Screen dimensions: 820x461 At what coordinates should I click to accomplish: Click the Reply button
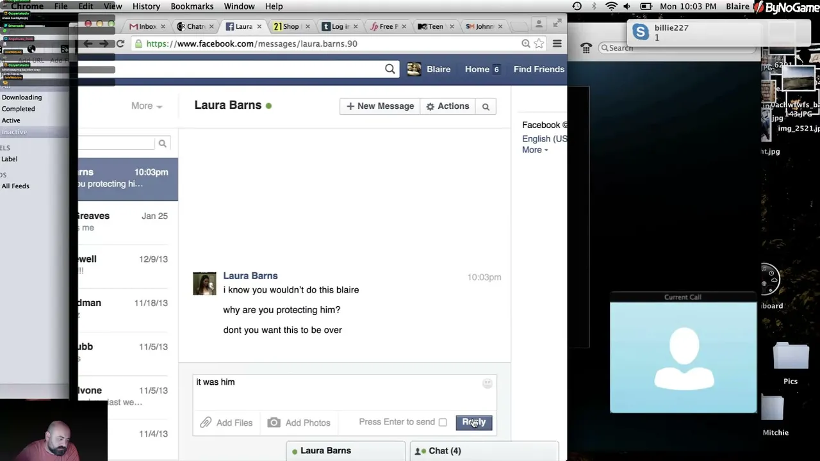click(474, 423)
